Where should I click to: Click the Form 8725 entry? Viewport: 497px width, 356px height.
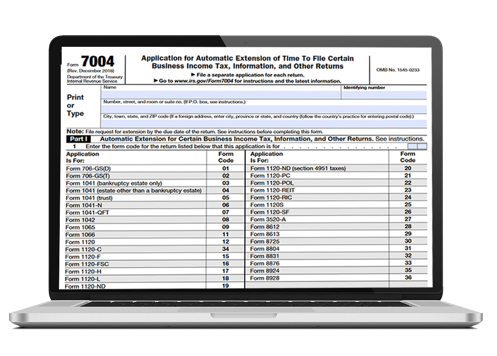click(265, 241)
